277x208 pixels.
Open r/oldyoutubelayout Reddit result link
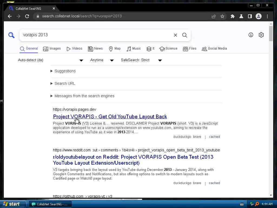[133, 160]
